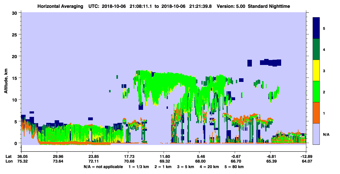Click the colorbar label '4'
340x174 pixels.
tap(324, 49)
